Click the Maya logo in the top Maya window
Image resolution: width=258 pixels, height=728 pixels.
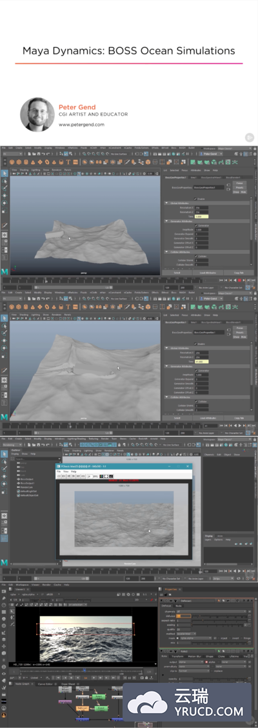click(4, 271)
